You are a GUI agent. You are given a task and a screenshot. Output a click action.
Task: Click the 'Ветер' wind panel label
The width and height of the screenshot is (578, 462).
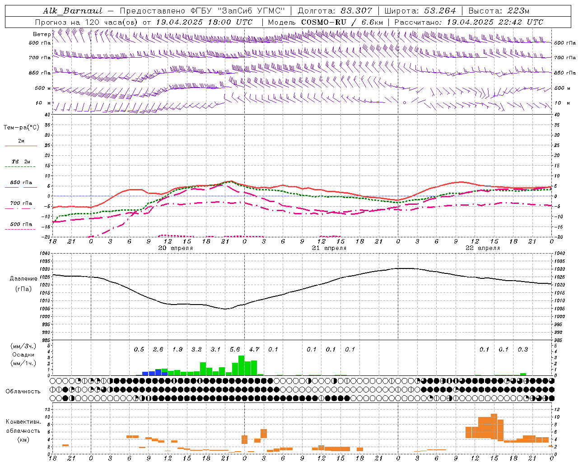click(x=42, y=34)
